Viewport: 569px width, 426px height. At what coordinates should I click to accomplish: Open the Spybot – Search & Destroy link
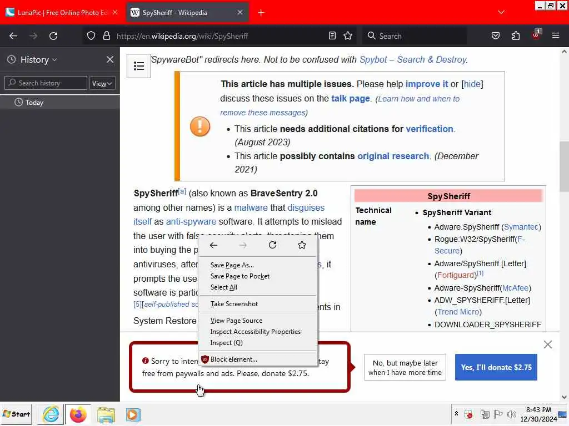(x=413, y=60)
